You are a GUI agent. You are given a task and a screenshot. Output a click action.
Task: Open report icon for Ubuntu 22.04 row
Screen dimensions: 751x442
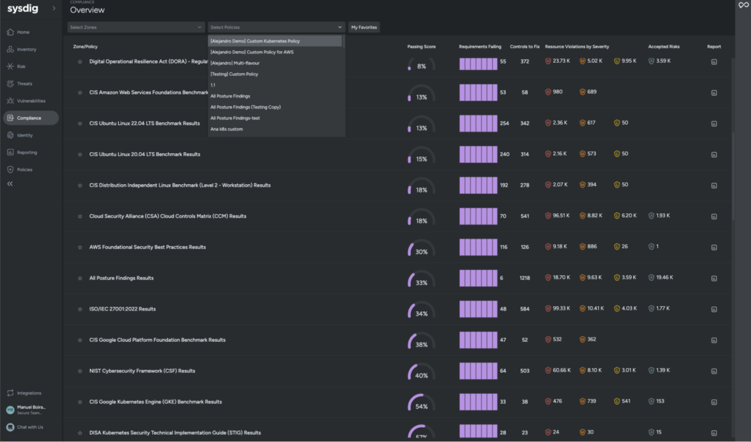[x=714, y=124]
